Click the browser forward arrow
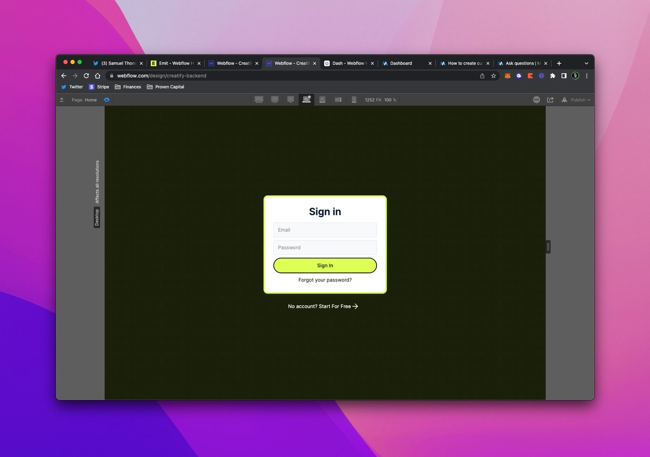 point(75,76)
